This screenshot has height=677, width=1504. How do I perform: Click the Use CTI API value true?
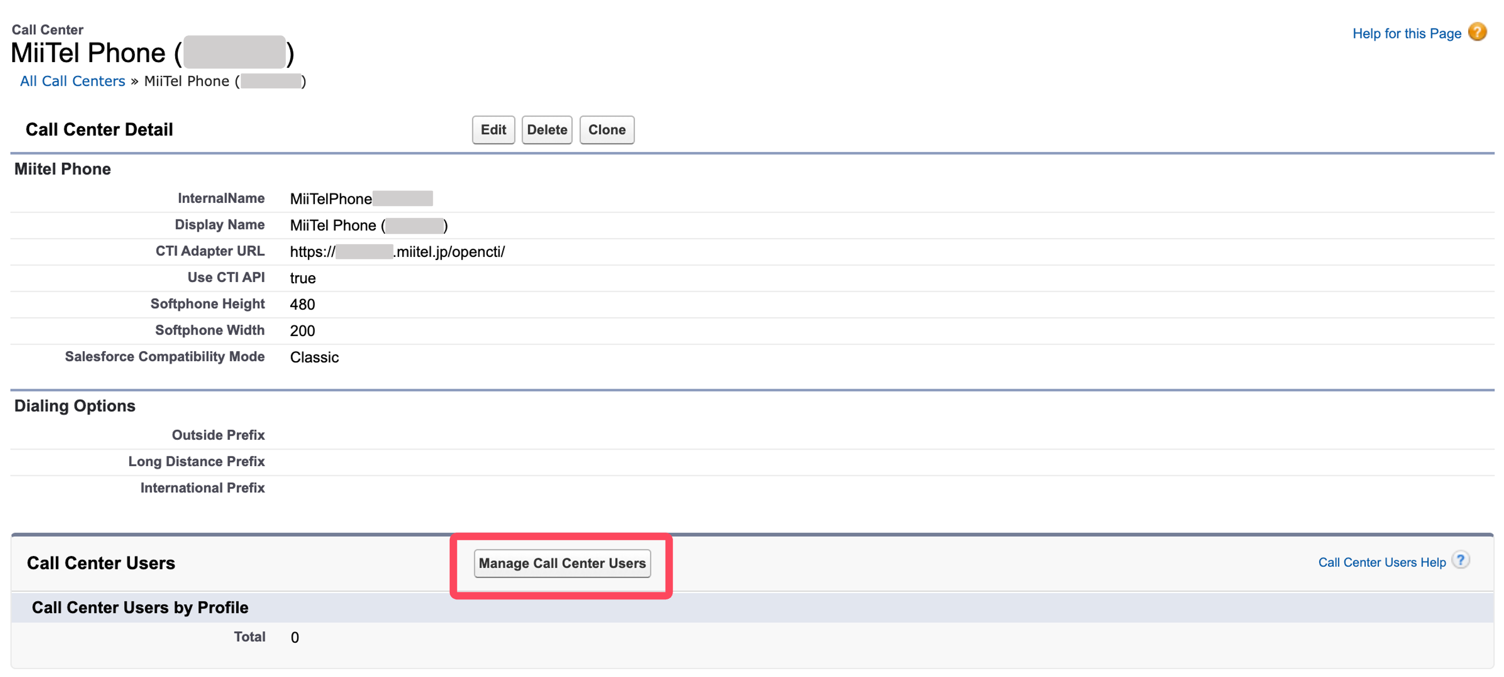coord(303,278)
